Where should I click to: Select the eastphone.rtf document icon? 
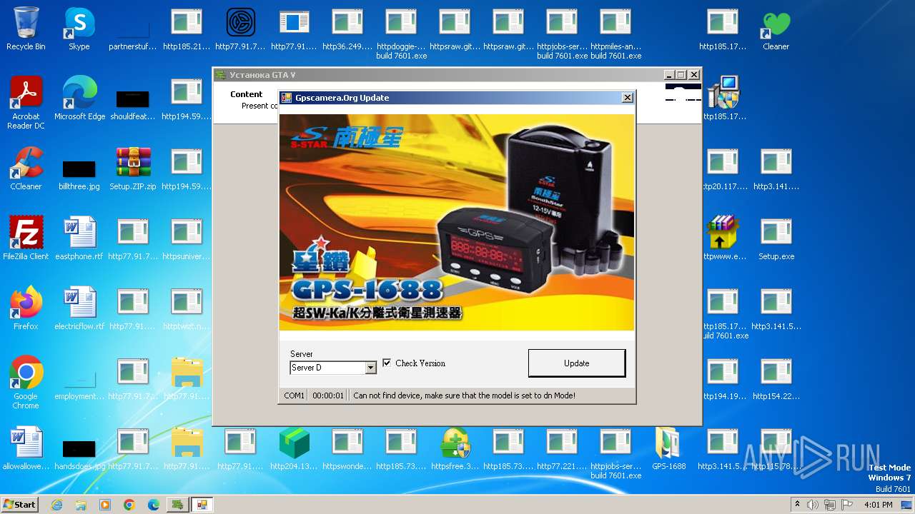[x=79, y=238]
